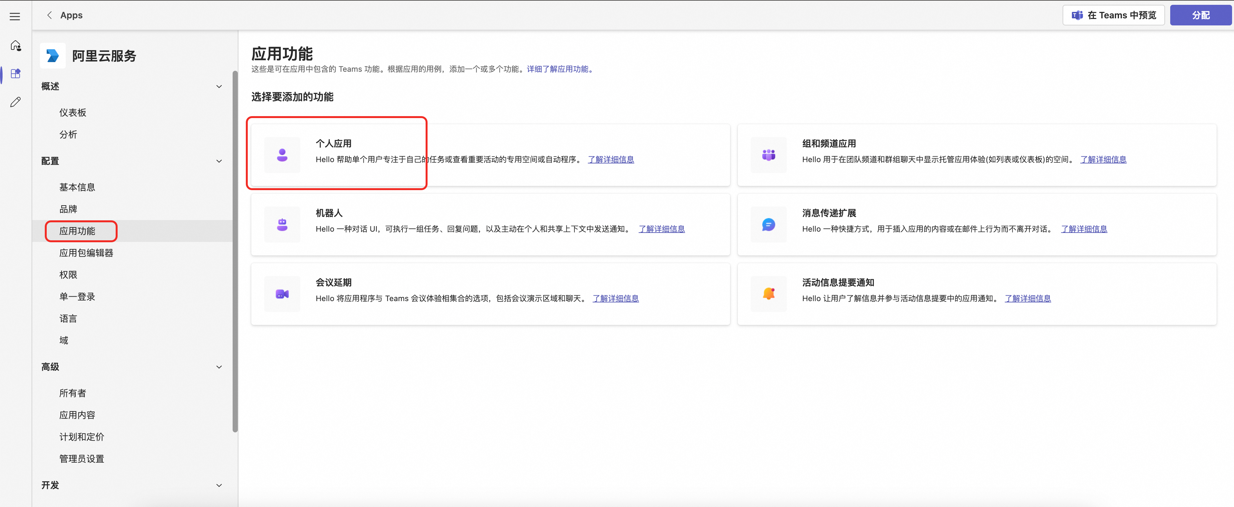Select 应用包编辑器 in the sidebar
The image size is (1234, 507).
click(86, 253)
